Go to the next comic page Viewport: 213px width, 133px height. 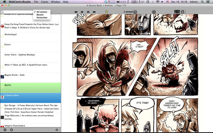coord(88,12)
